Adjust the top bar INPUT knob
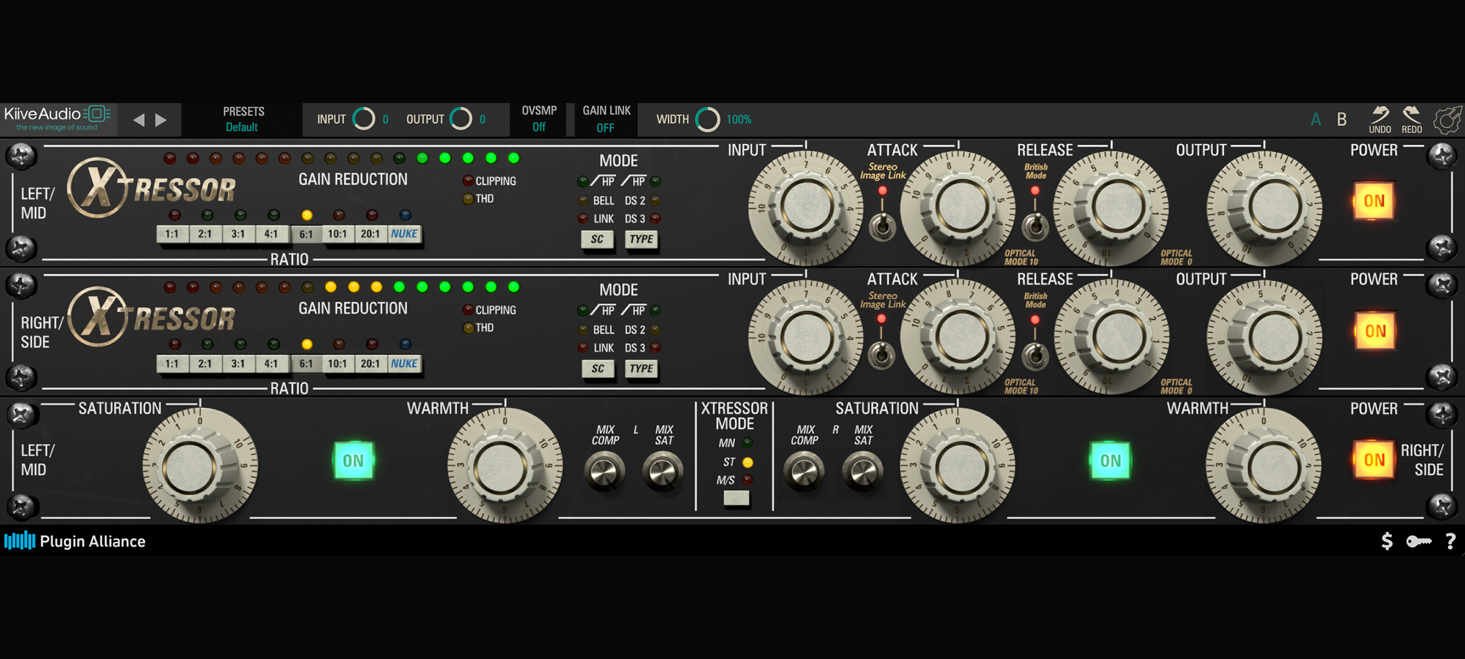Screen dimensions: 1465x659 [364, 119]
